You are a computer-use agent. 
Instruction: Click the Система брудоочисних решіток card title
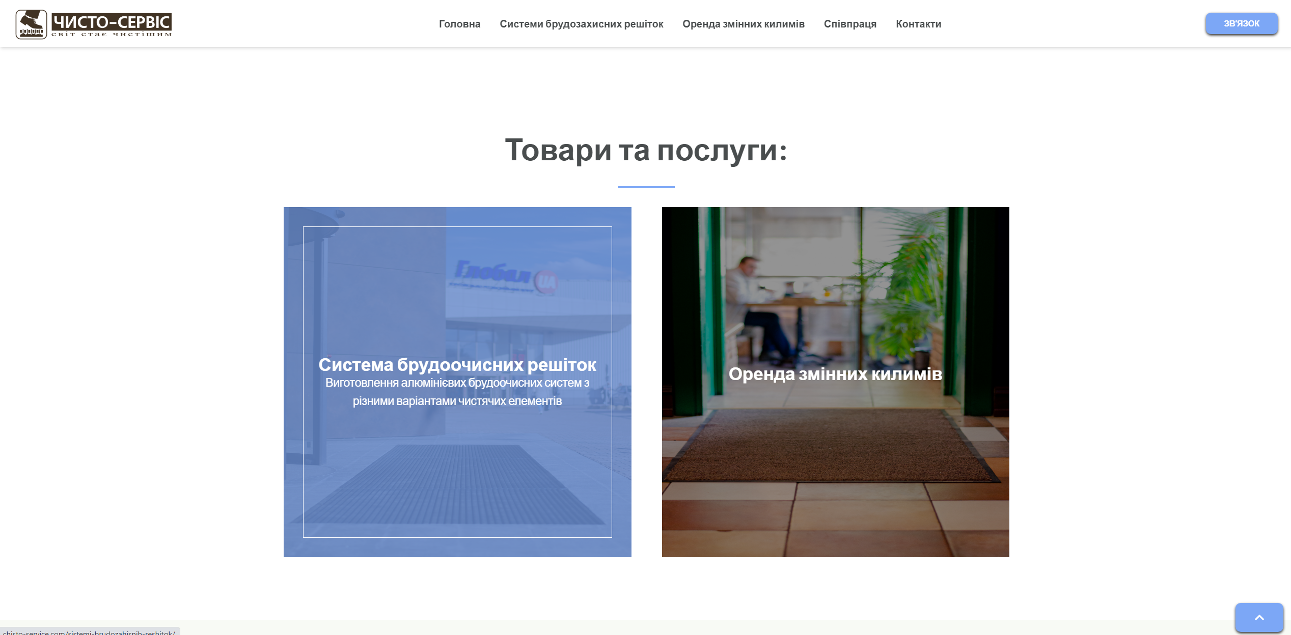(x=457, y=364)
